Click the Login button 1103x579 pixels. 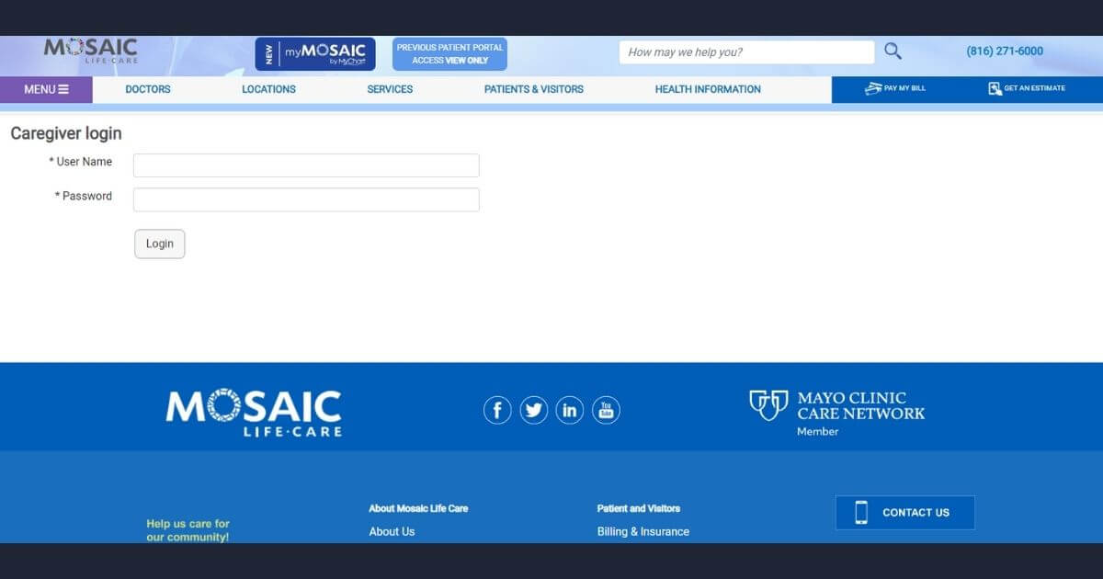point(160,244)
